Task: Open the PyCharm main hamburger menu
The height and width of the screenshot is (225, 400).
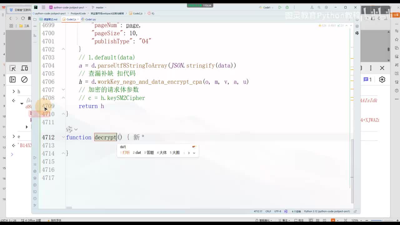Action: click(x=43, y=7)
